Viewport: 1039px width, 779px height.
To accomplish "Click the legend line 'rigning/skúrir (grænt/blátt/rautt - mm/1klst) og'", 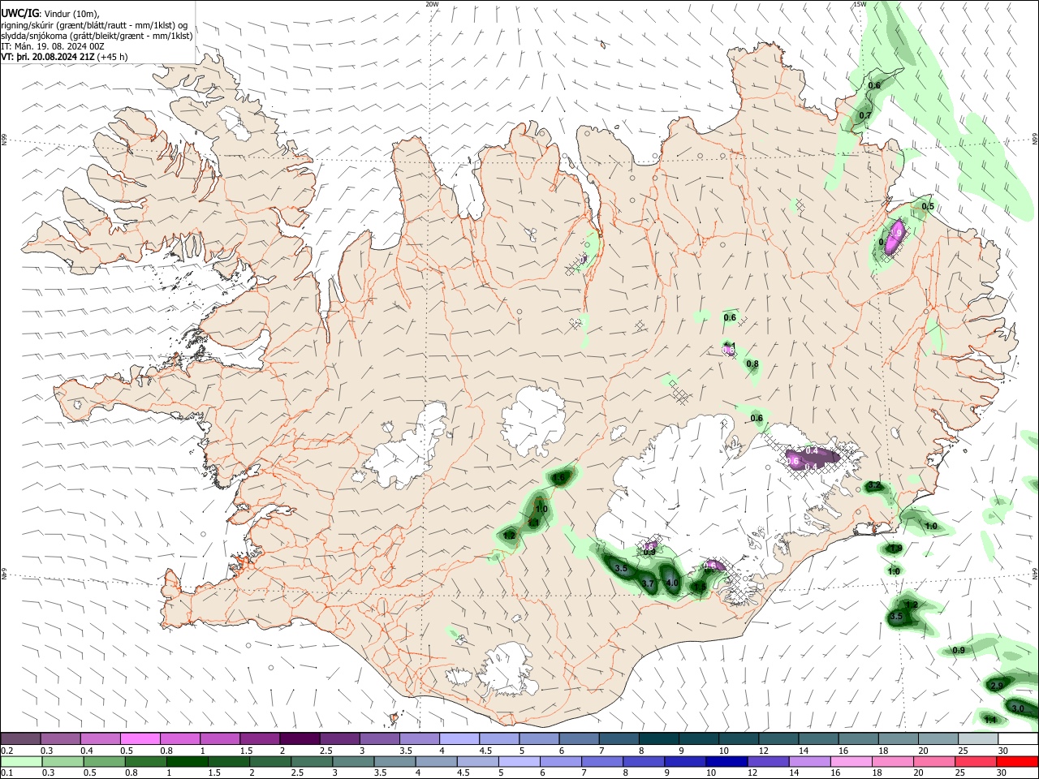I will pyautogui.click(x=95, y=24).
